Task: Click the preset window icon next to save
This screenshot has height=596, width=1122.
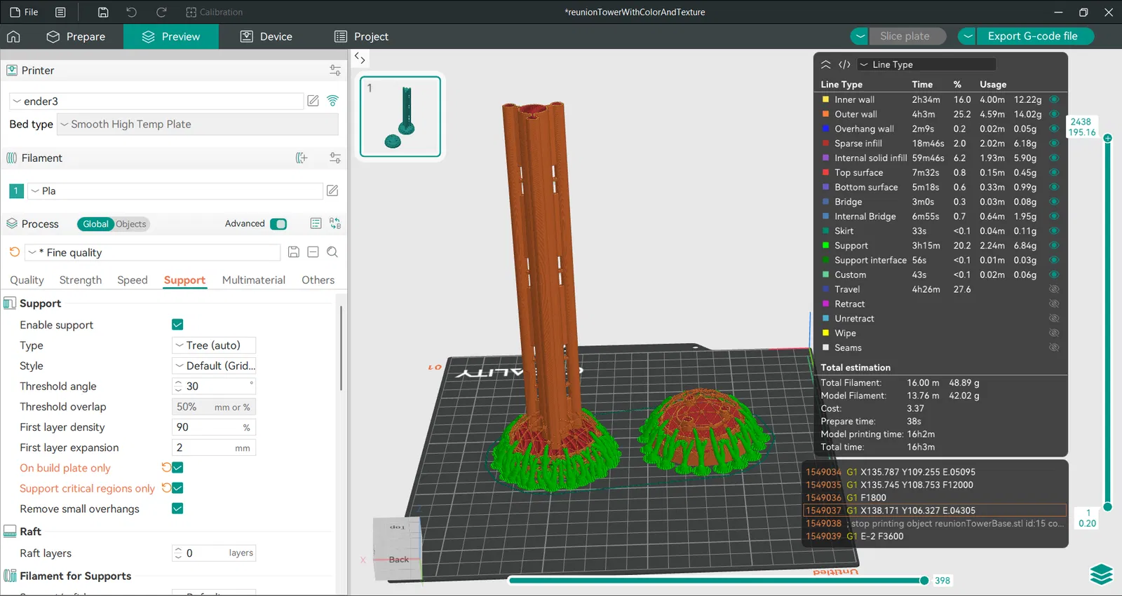Action: [x=313, y=252]
